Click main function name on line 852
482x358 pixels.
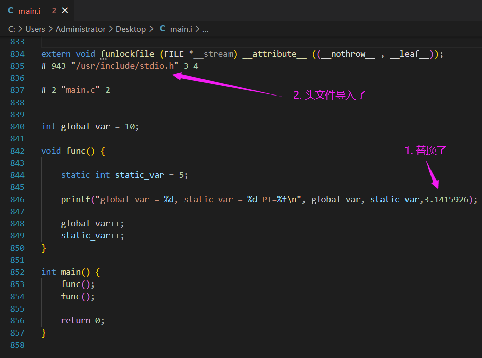point(71,272)
